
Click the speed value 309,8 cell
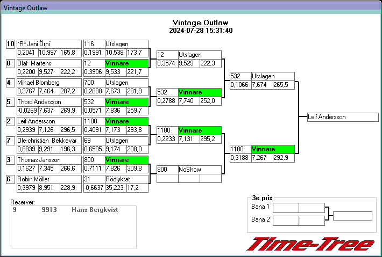[137, 168]
